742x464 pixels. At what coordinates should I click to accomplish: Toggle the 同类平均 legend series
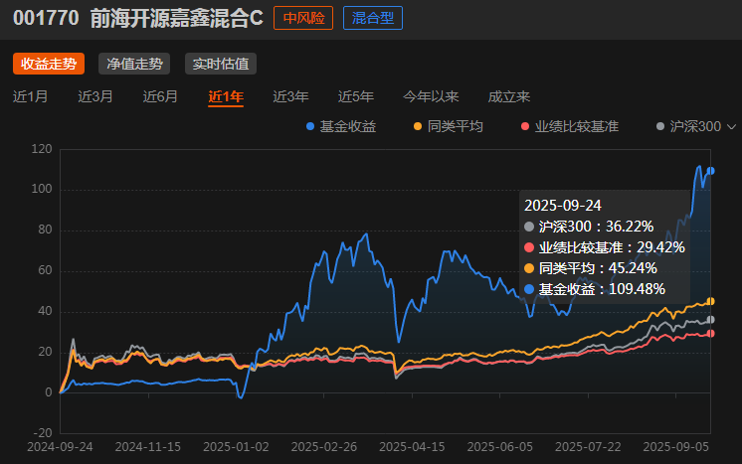click(449, 126)
